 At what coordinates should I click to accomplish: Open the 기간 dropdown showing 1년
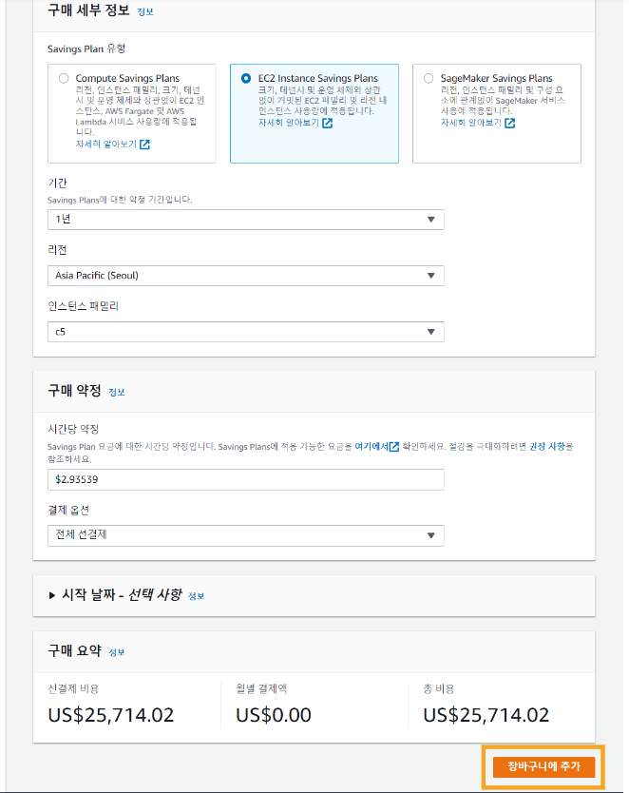pos(246,220)
